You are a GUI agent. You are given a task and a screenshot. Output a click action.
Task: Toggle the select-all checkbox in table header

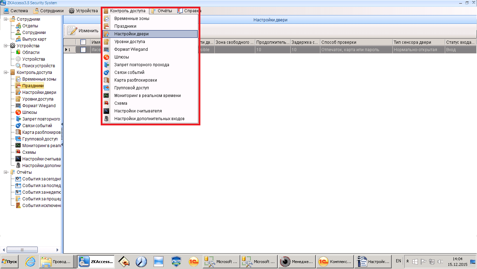coord(83,42)
